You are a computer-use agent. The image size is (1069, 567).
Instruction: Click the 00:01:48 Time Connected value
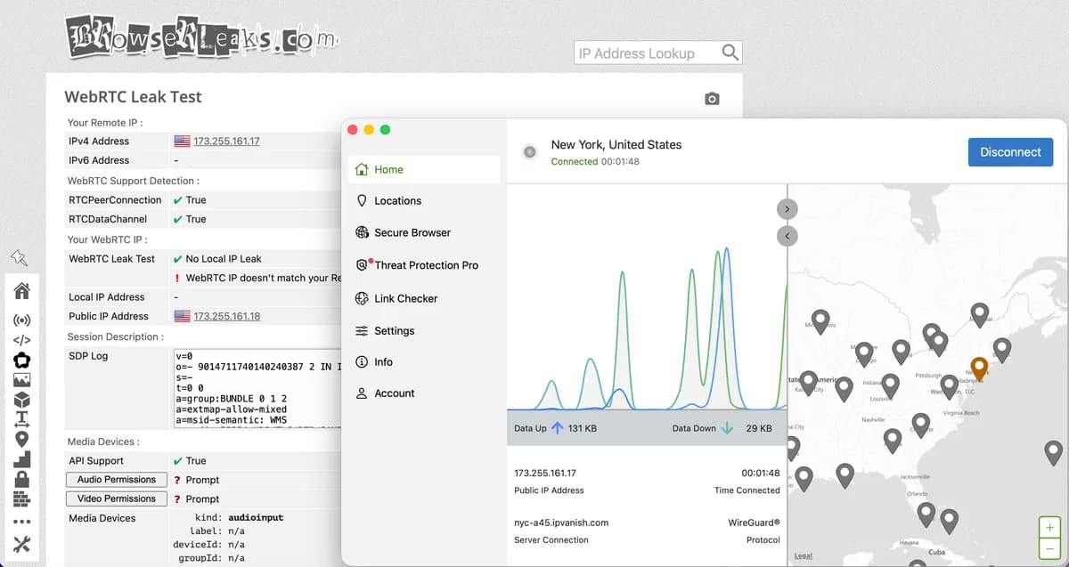pos(760,473)
